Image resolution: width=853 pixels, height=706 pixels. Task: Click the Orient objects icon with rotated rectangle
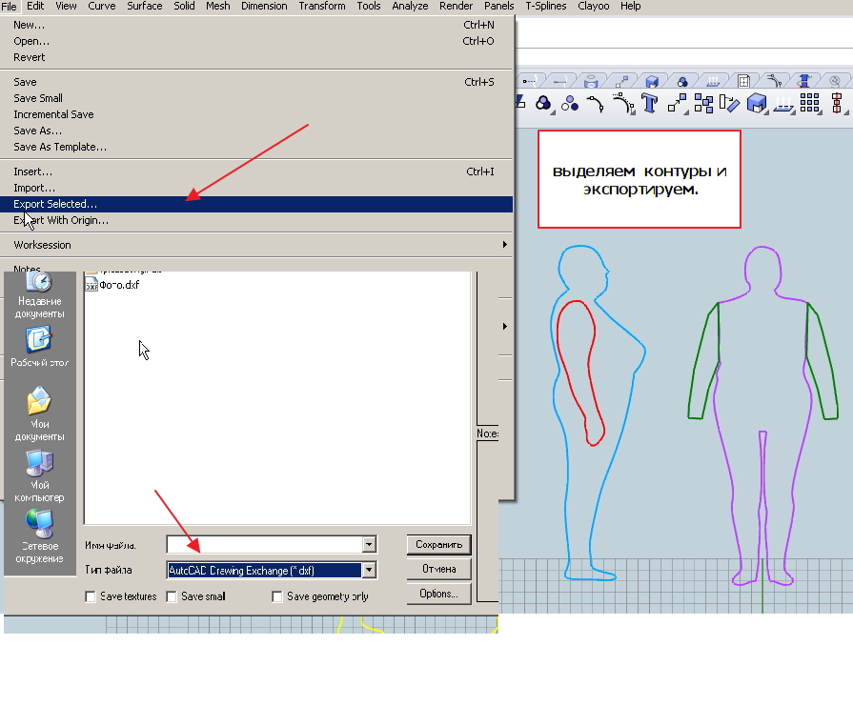(x=729, y=103)
